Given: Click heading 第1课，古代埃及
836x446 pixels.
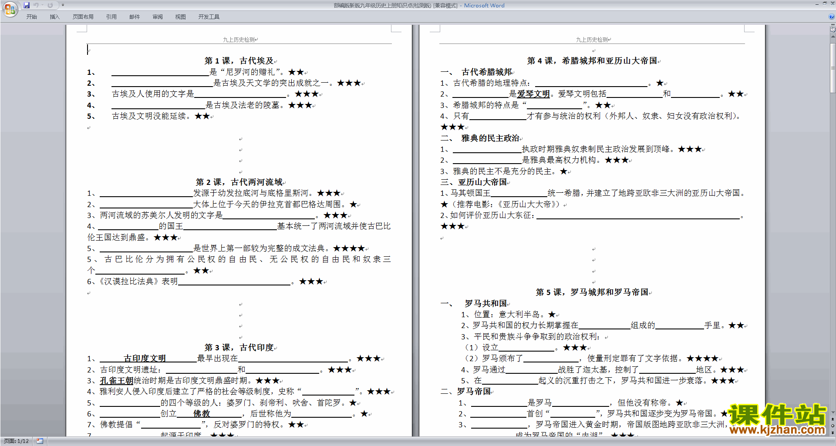Looking at the screenshot, I should (239, 60).
